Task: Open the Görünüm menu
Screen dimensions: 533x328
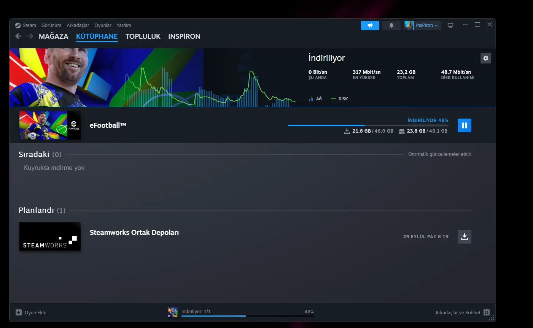Action: click(51, 25)
